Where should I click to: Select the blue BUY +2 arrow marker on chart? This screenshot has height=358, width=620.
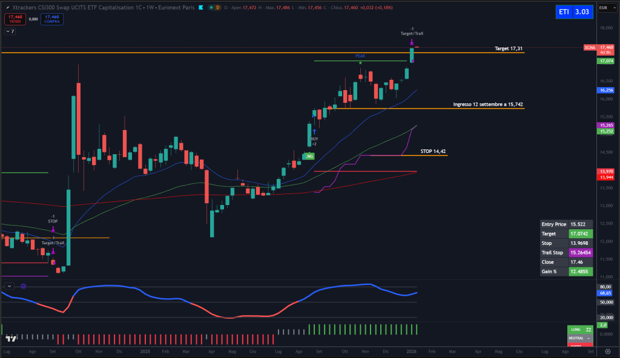coord(314,131)
